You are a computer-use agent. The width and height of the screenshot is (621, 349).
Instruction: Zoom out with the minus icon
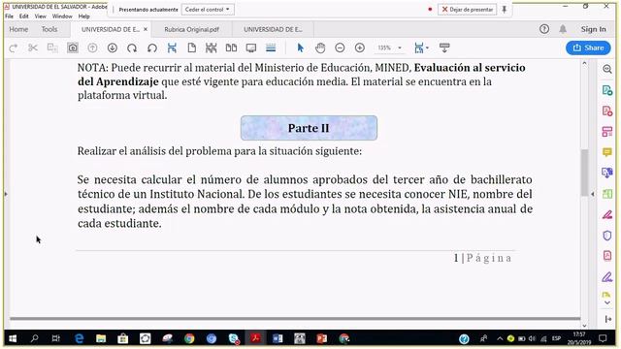(x=340, y=48)
